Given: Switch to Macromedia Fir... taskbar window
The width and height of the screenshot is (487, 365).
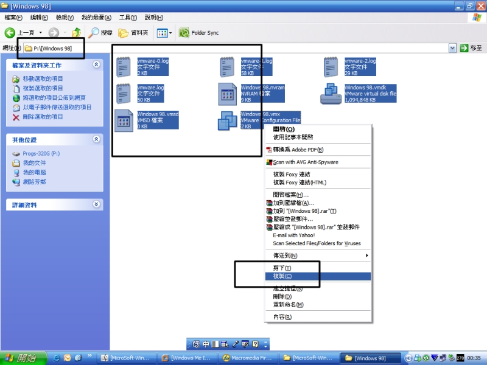Looking at the screenshot, I should pos(248,358).
